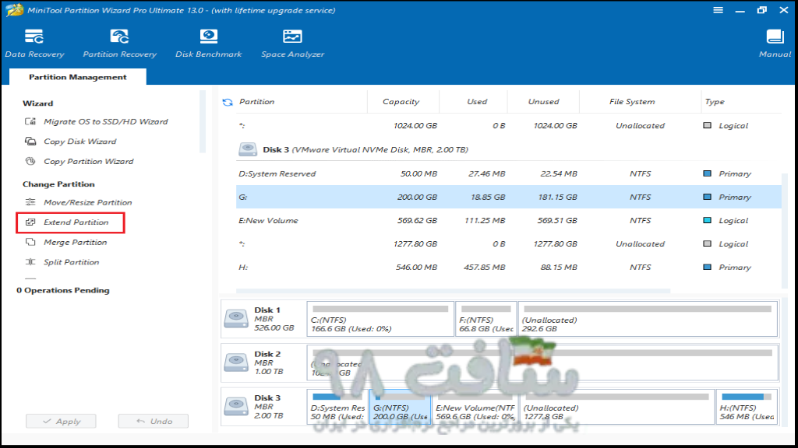Choose Copy Disk Wizard entry
798x448 pixels.
point(80,142)
